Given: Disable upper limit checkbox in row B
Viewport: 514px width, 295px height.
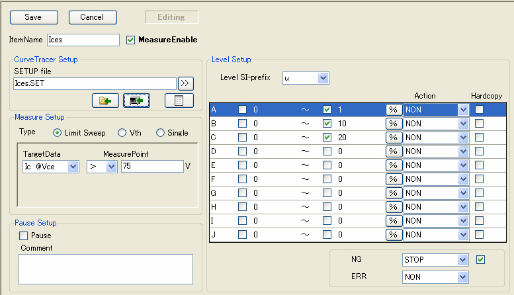Looking at the screenshot, I should coord(327,124).
